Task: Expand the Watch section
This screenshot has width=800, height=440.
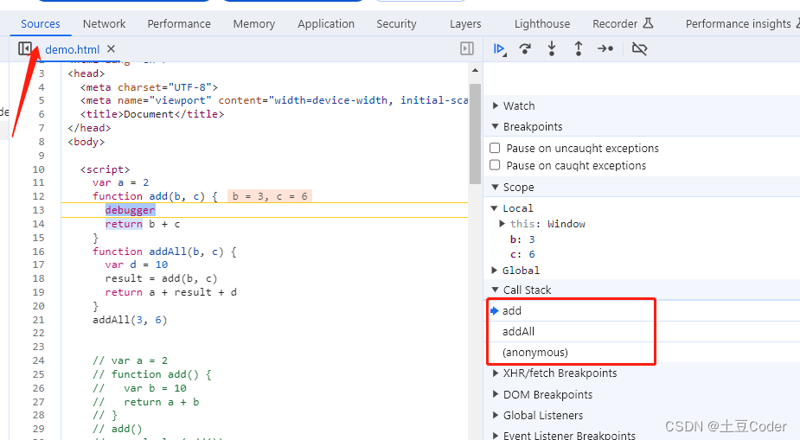Action: pos(495,105)
